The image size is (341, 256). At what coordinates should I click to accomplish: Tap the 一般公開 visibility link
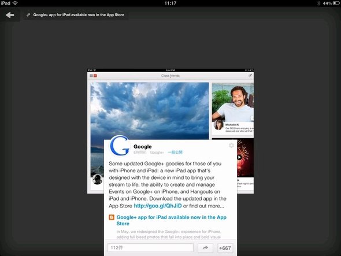175,152
